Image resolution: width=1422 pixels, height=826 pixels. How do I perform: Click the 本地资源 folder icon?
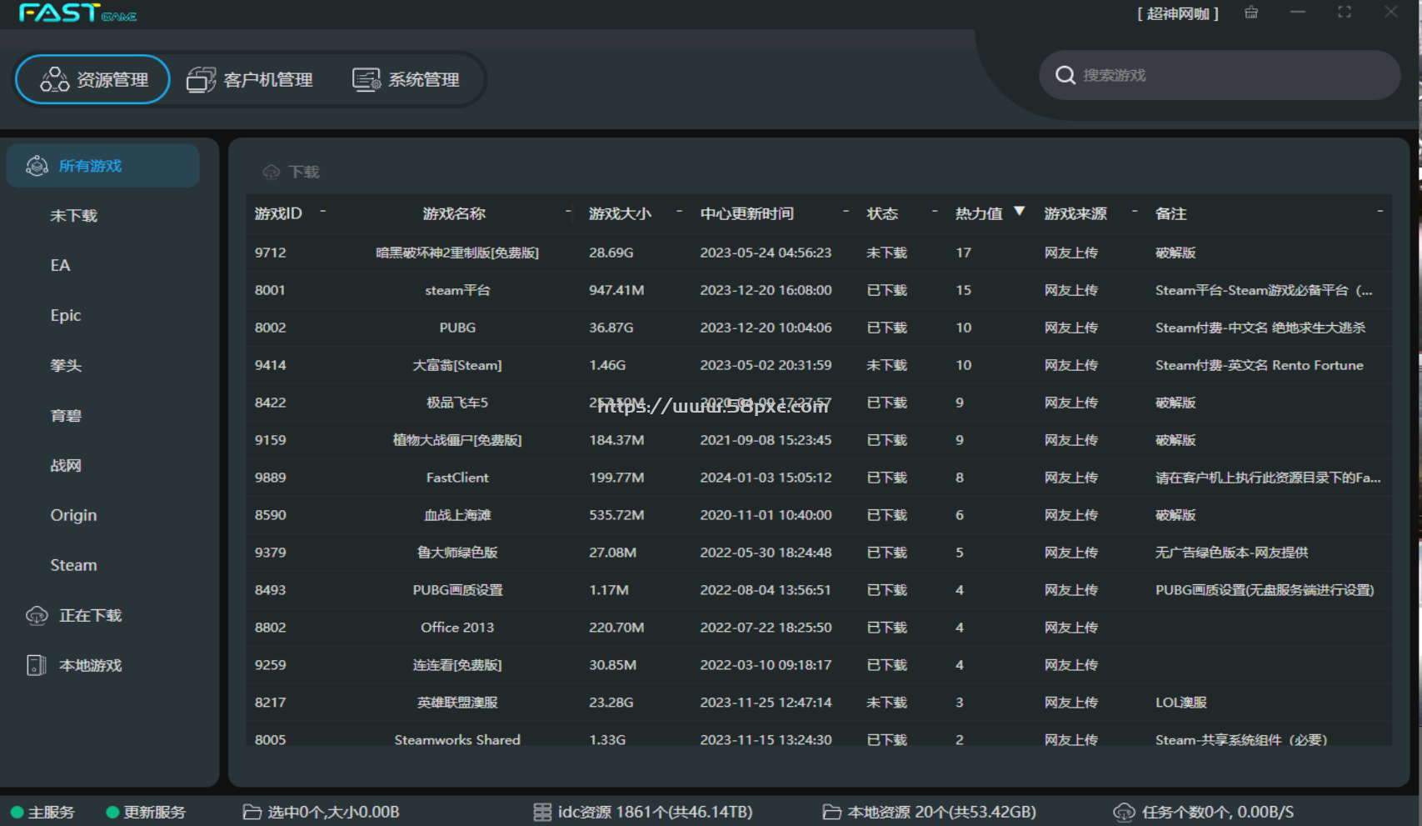[831, 812]
